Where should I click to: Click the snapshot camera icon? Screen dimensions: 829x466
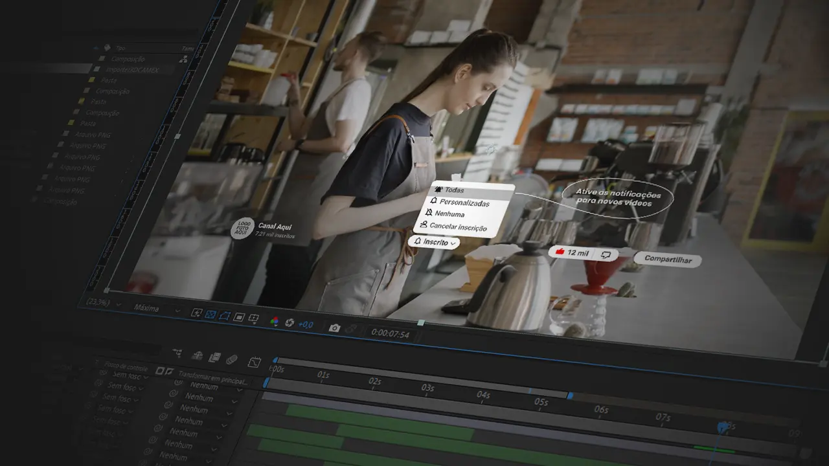334,328
